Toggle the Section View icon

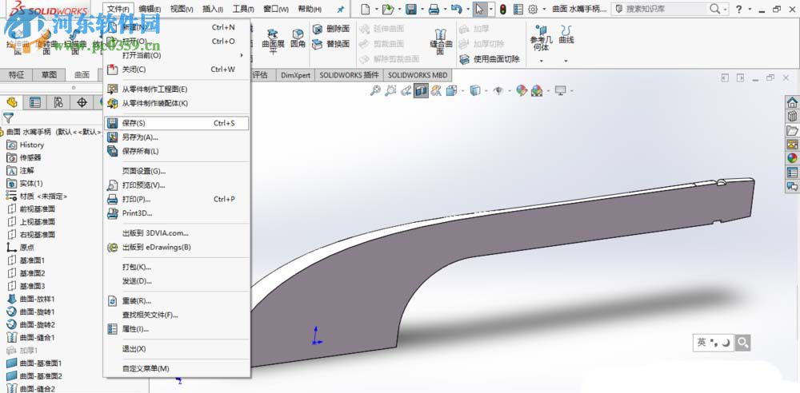[x=421, y=91]
